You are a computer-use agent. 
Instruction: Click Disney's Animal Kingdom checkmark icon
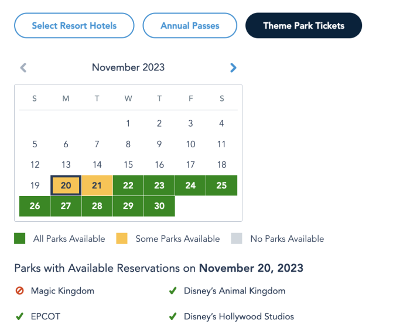coord(173,291)
